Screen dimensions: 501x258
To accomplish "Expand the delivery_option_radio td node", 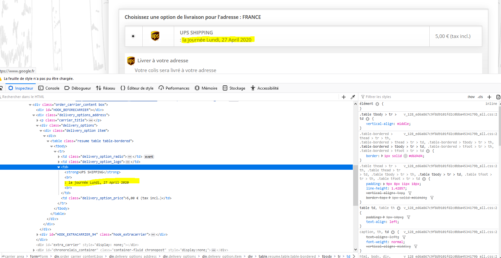I will [59, 157].
